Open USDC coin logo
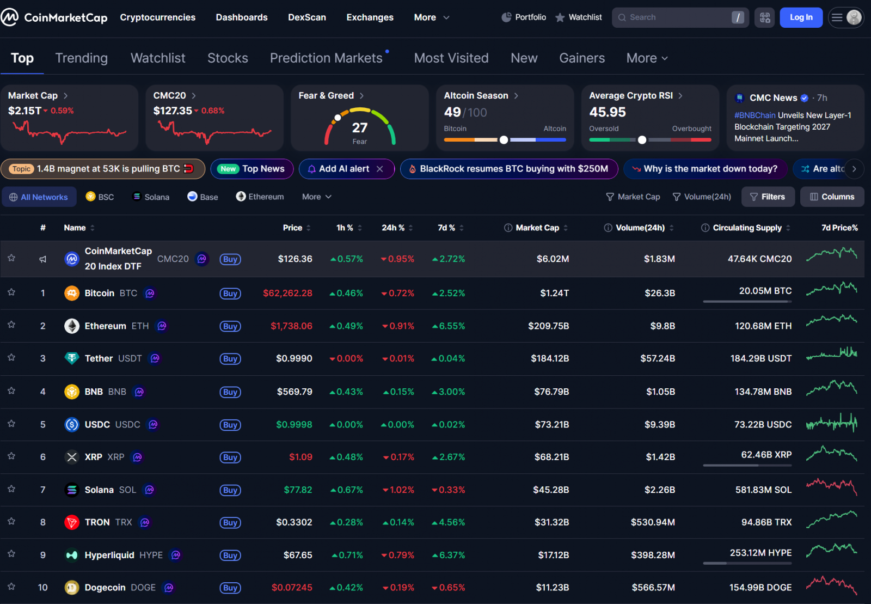 (x=72, y=424)
